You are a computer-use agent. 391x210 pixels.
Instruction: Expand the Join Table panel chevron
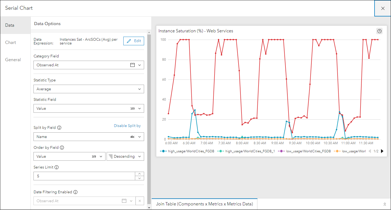click(385, 204)
